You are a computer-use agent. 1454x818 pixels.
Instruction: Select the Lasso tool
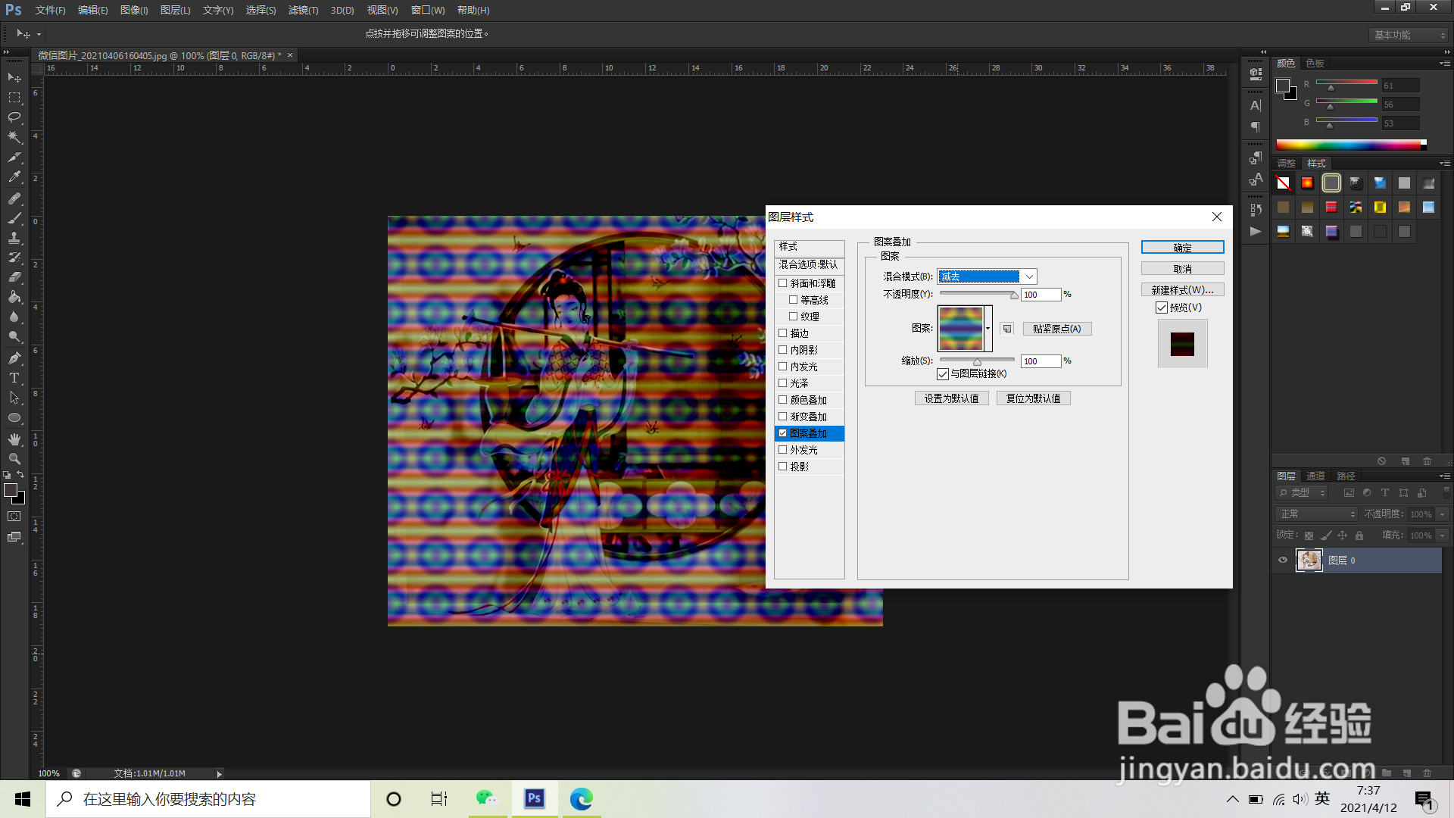14,117
